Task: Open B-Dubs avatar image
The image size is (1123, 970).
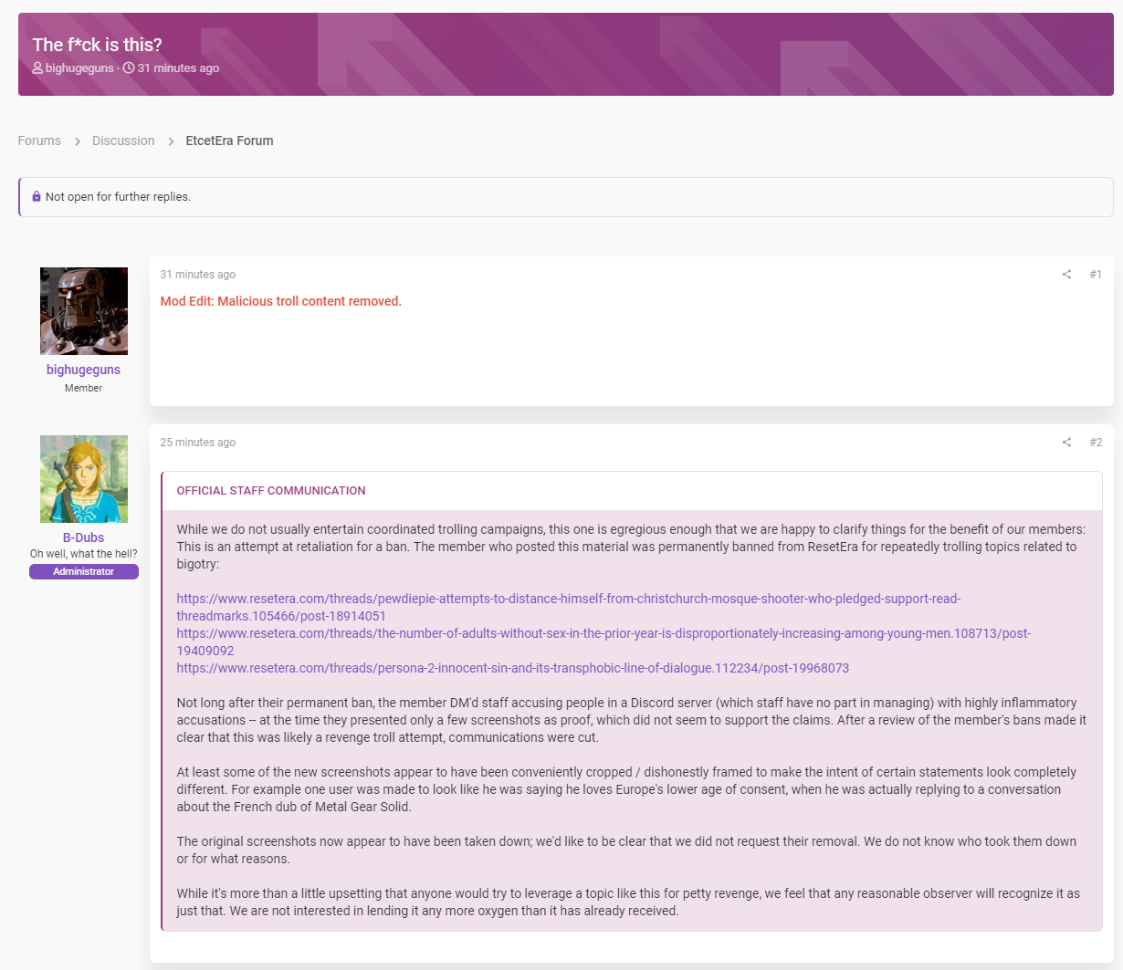Action: tap(84, 479)
